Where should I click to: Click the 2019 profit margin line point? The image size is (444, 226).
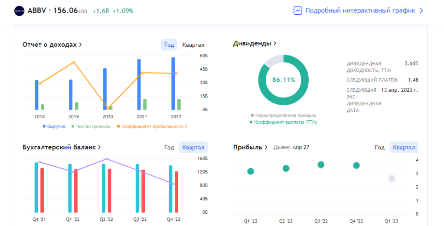click(x=74, y=62)
